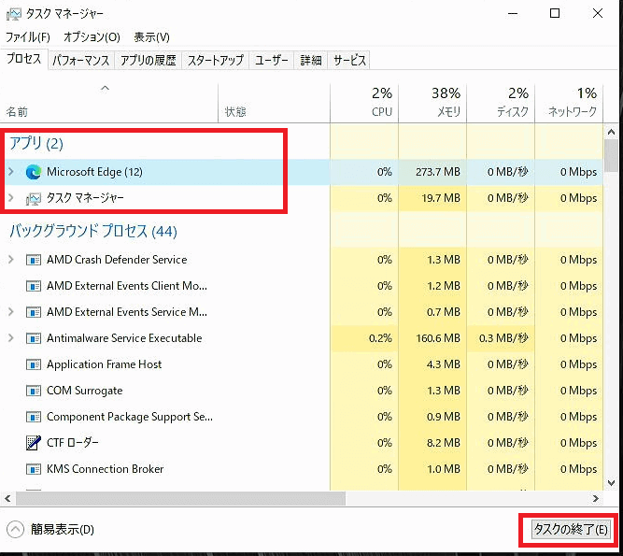Click the Task Manager title bar icon
The width and height of the screenshot is (623, 556).
point(13,14)
